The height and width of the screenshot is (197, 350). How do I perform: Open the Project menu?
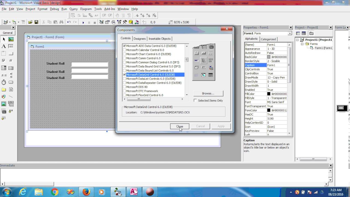coord(30,9)
